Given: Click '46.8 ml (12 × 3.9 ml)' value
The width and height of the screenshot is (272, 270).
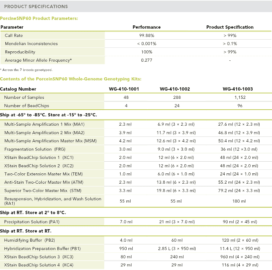Looking at the screenshot, I should [239, 133].
